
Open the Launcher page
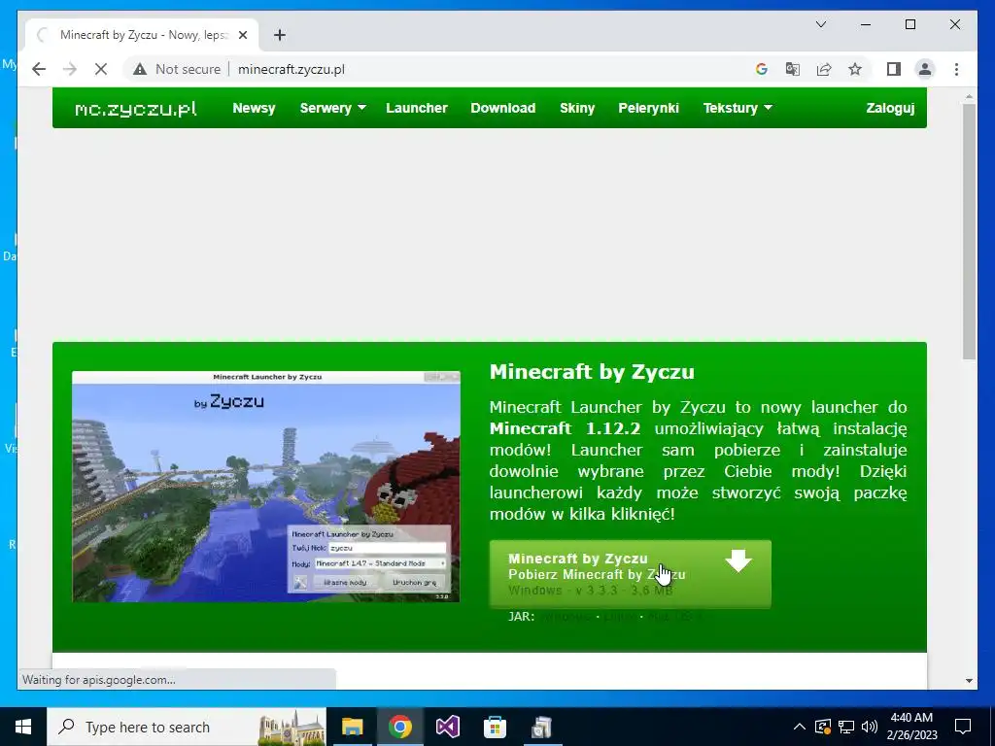pyautogui.click(x=417, y=108)
